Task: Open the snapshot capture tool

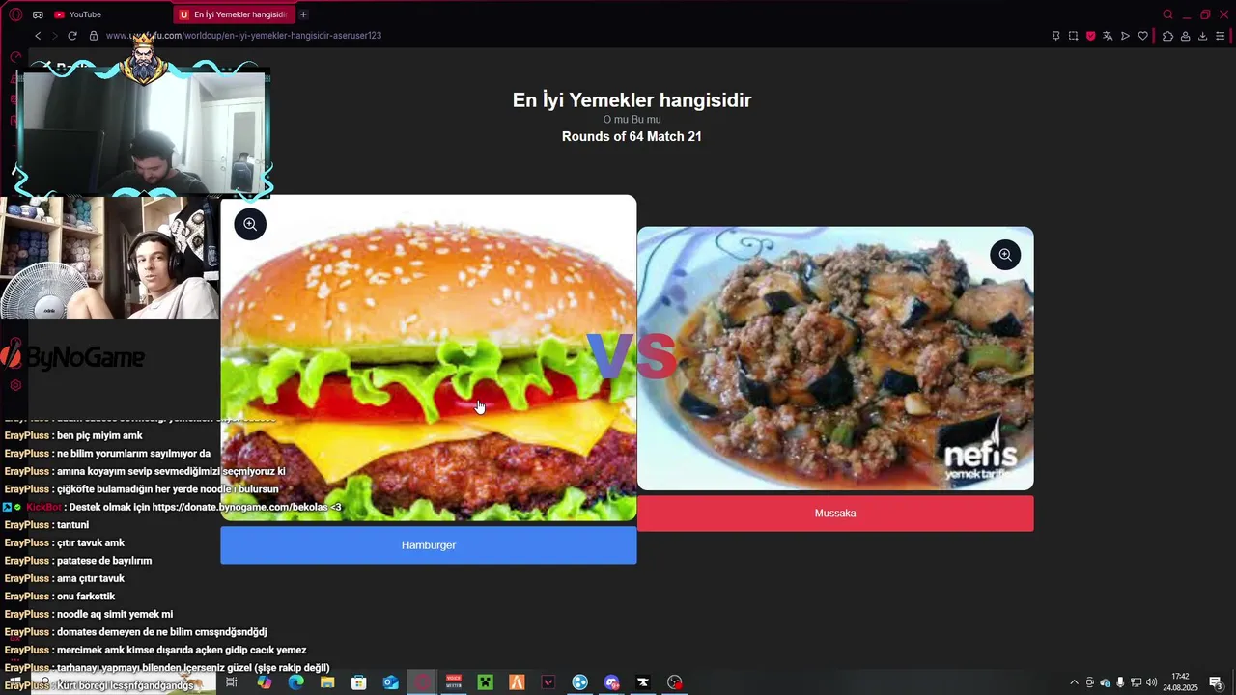Action: click(x=1073, y=36)
